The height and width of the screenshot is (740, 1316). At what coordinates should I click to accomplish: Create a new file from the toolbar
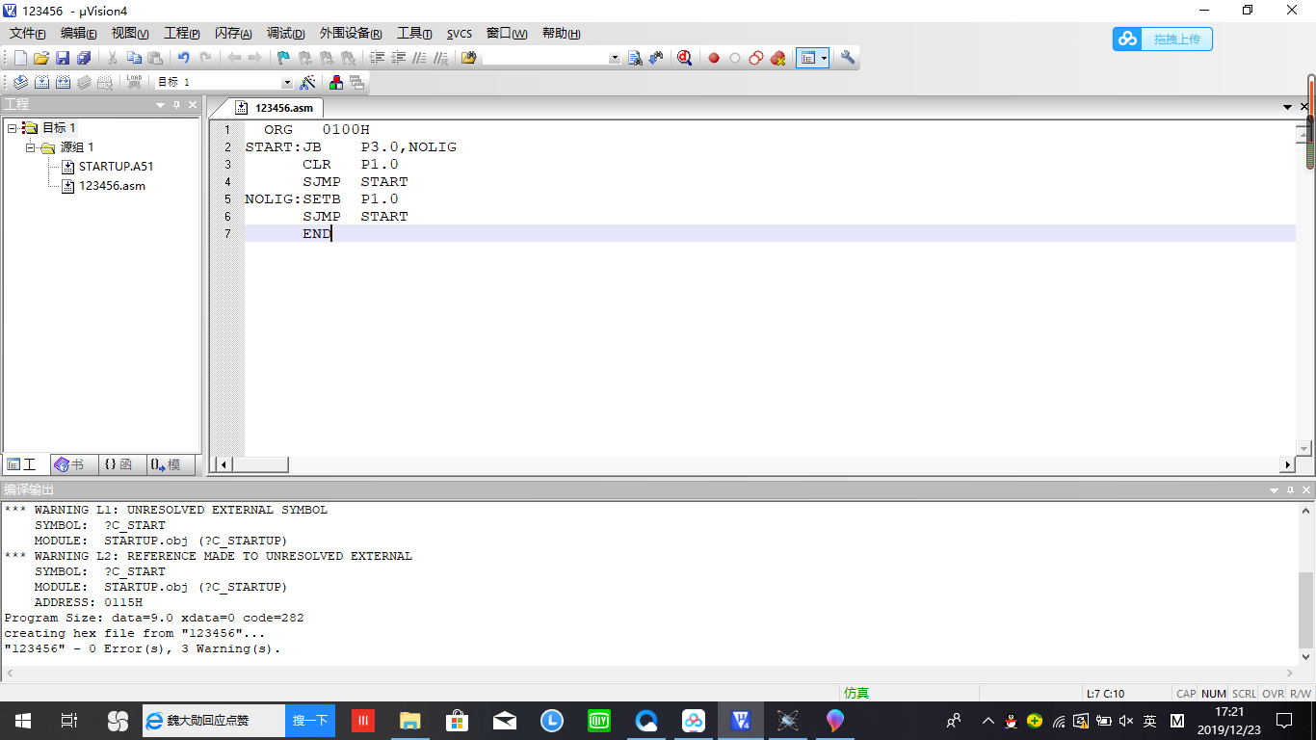[x=20, y=58]
